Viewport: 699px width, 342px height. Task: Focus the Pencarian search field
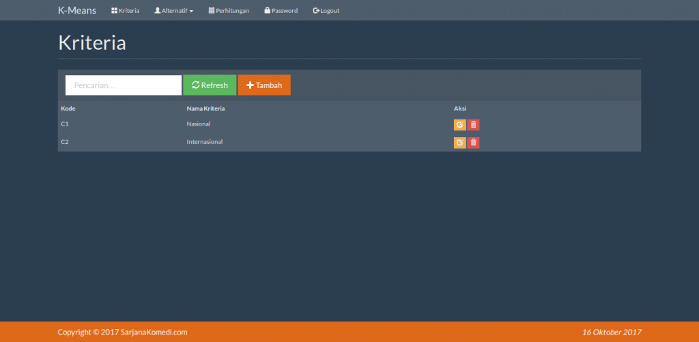tap(124, 85)
